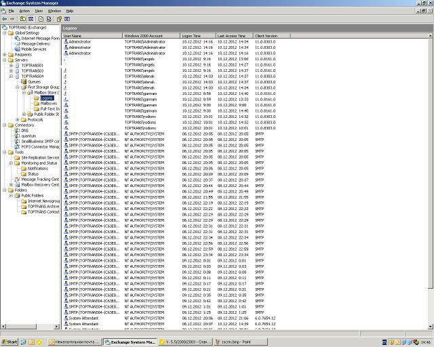434x347 pixels.
Task: Sort by the Logon Time column header
Action: [198, 36]
